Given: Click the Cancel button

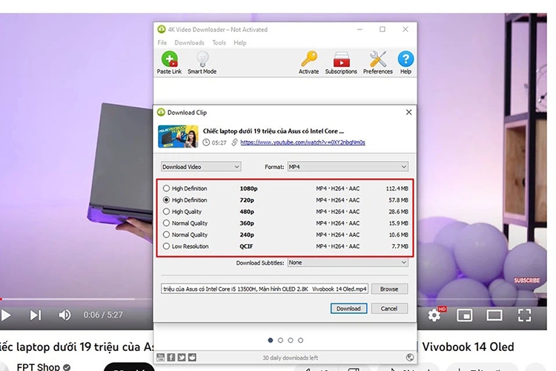Looking at the screenshot, I should pos(389,309).
